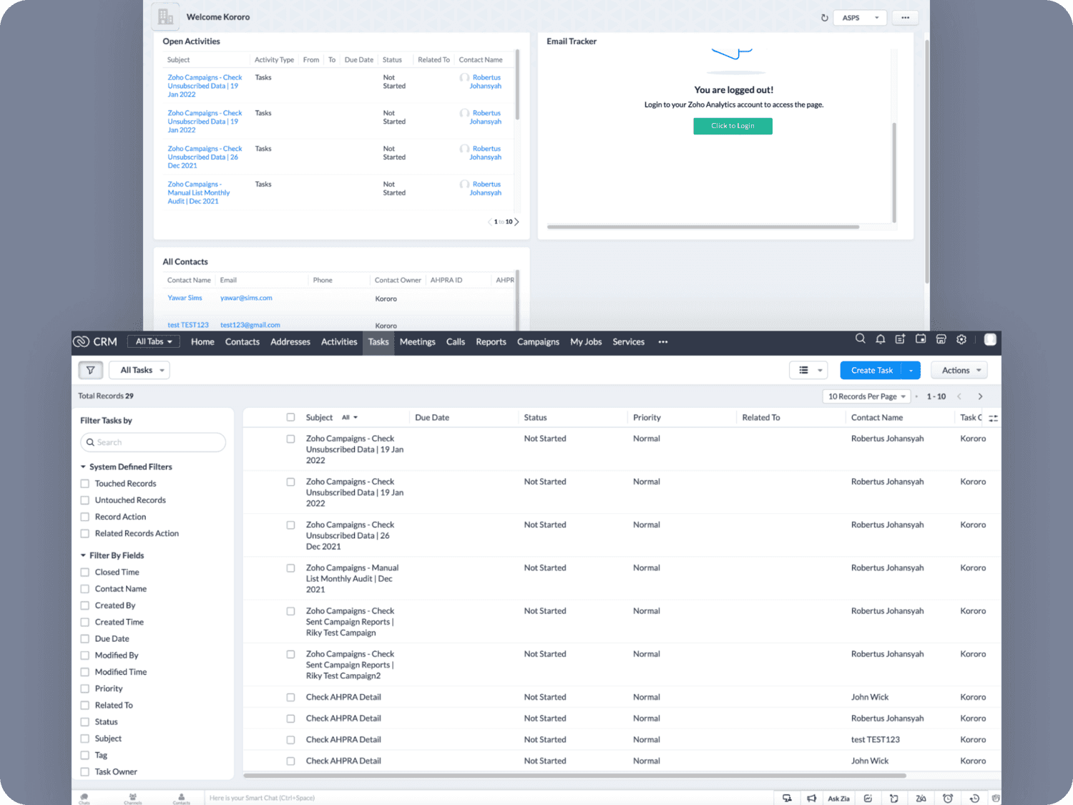1073x805 pixels.
Task: Go to next page of task records
Action: pyautogui.click(x=980, y=396)
